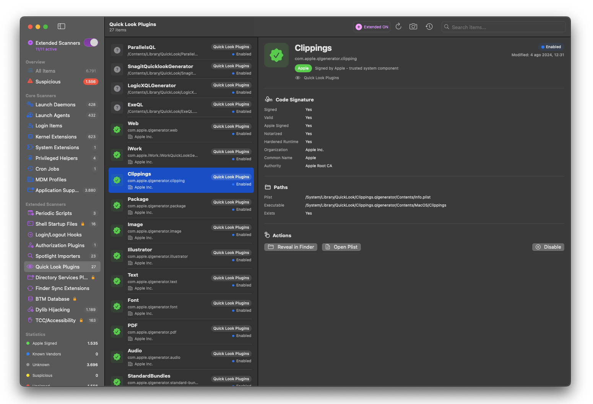Viewport: 593px width, 404px height.
Task: Open Directory Services Plugins scanner
Action: click(62, 277)
